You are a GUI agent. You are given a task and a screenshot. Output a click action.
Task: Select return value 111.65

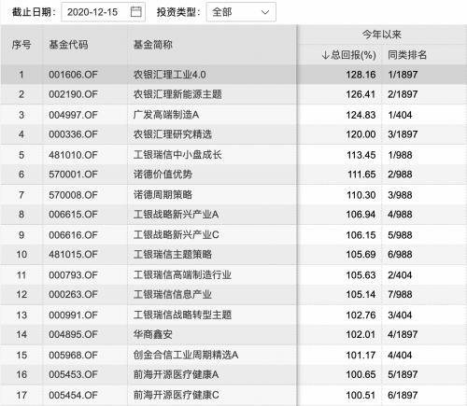(x=361, y=175)
